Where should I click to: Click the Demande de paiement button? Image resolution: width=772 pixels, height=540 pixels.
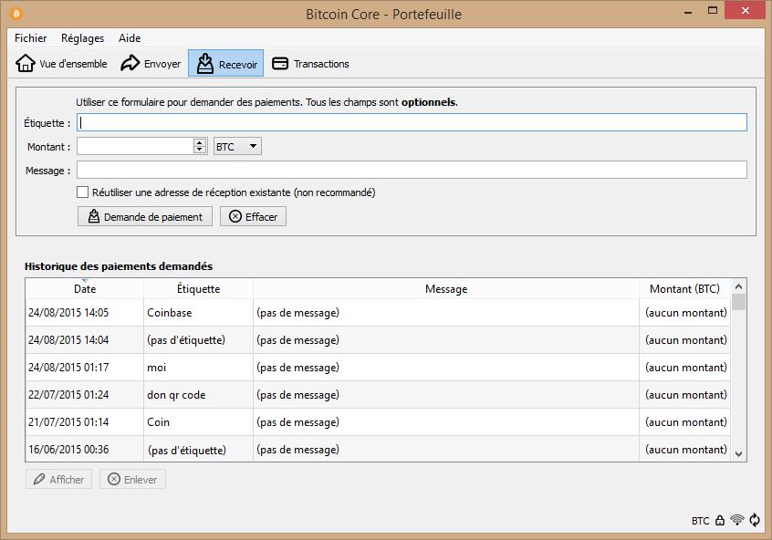coord(145,216)
